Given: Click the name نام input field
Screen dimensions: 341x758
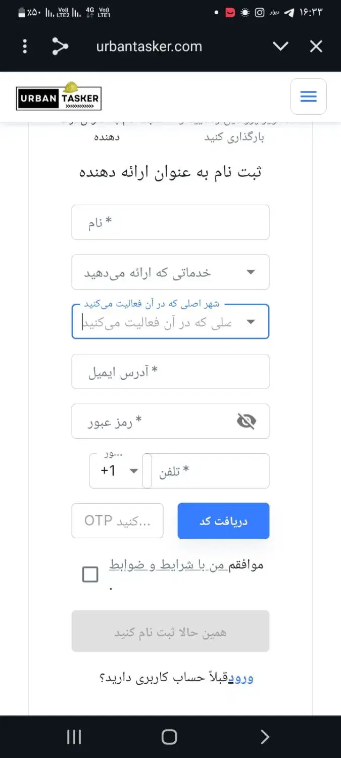Looking at the screenshot, I should pyautogui.click(x=170, y=222).
